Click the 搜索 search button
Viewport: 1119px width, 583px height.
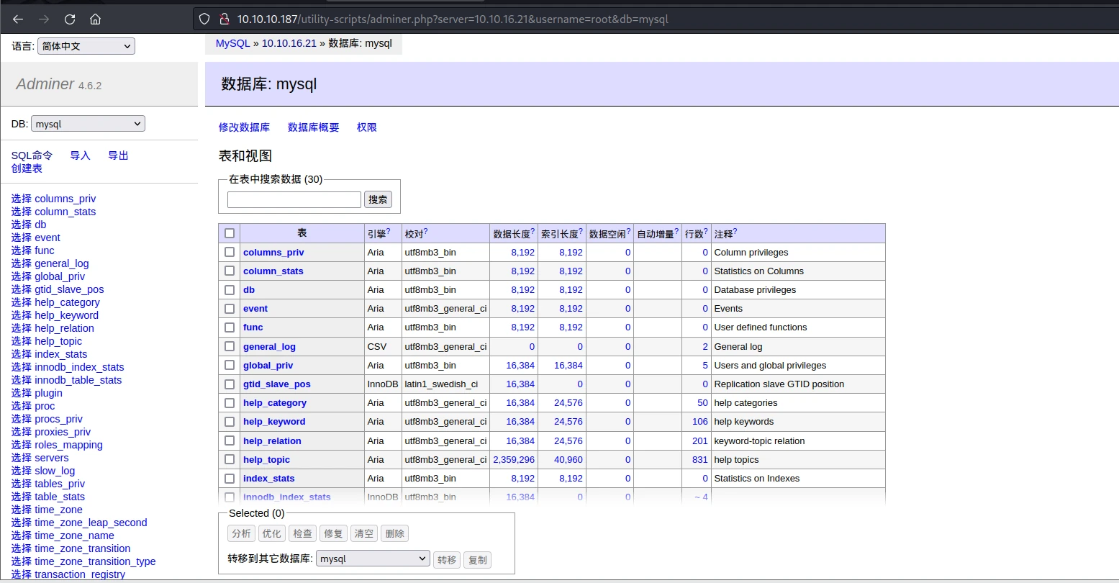coord(379,199)
